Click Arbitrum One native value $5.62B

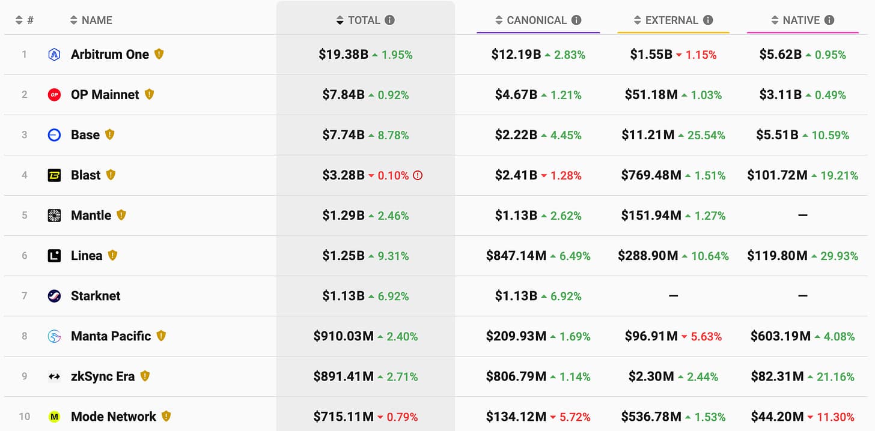(x=781, y=55)
